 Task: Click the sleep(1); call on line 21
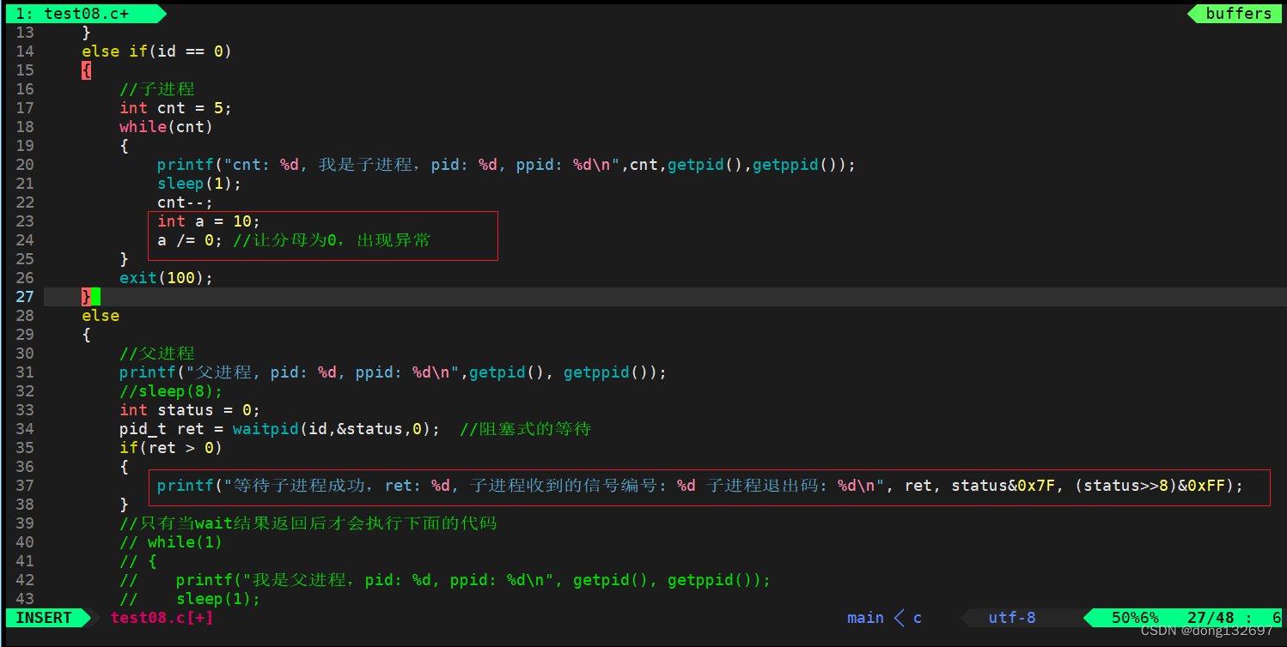tap(200, 184)
